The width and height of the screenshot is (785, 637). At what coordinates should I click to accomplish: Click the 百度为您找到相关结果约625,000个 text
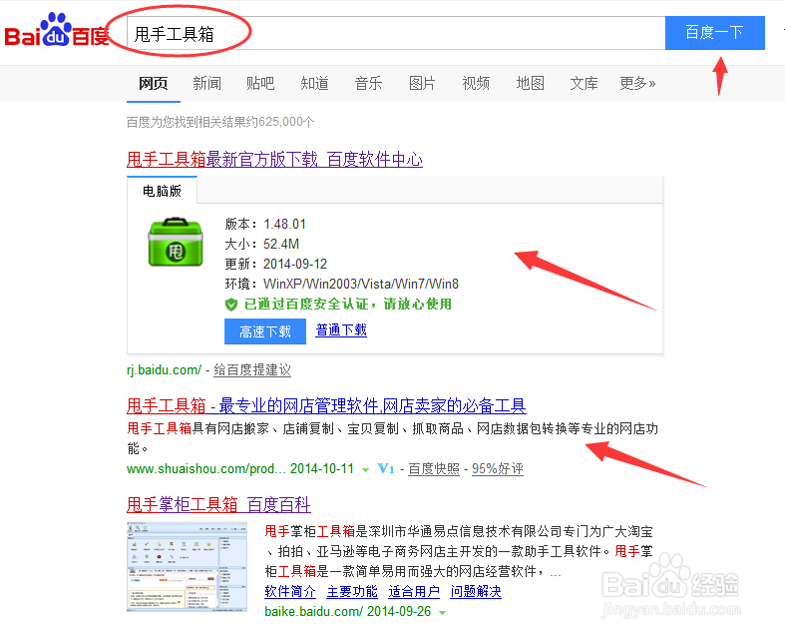tap(220, 122)
